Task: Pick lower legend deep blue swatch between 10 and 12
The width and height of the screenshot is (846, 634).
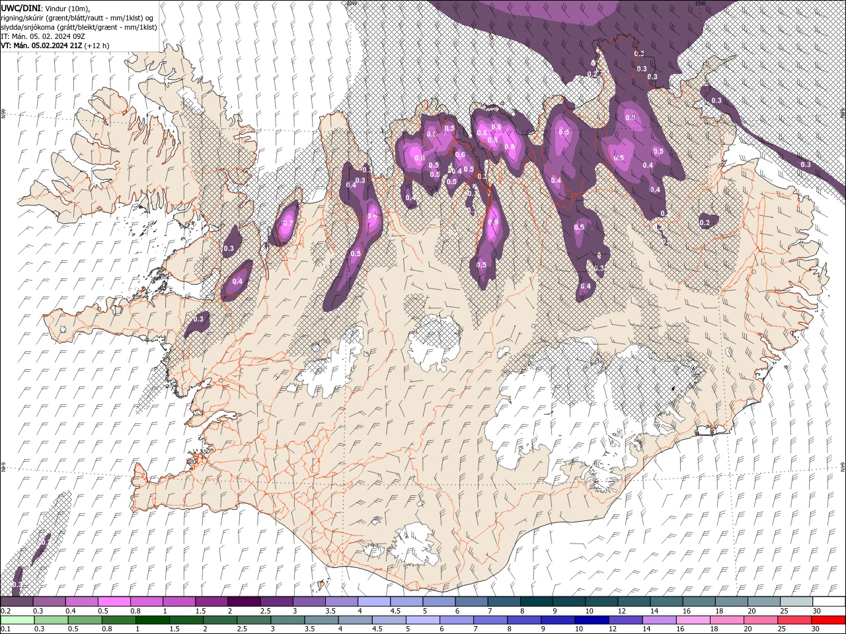Action: tap(591, 620)
